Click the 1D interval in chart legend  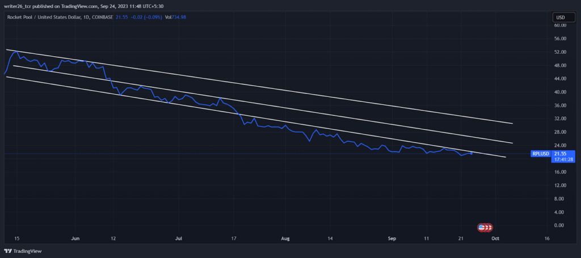pos(85,17)
